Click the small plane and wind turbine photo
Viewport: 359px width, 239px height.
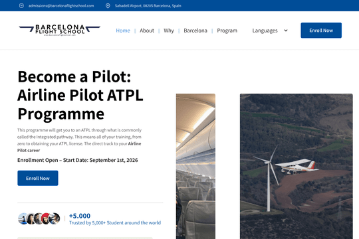297,166
